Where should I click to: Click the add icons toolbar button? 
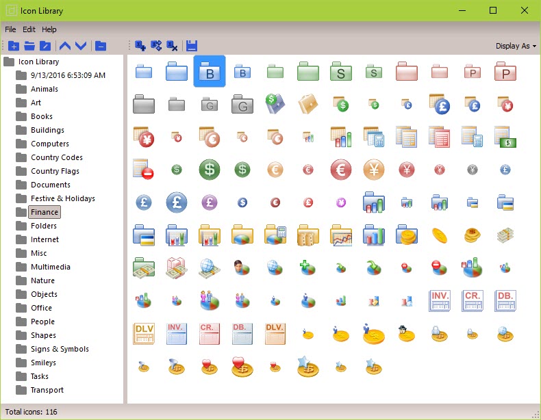[x=140, y=46]
